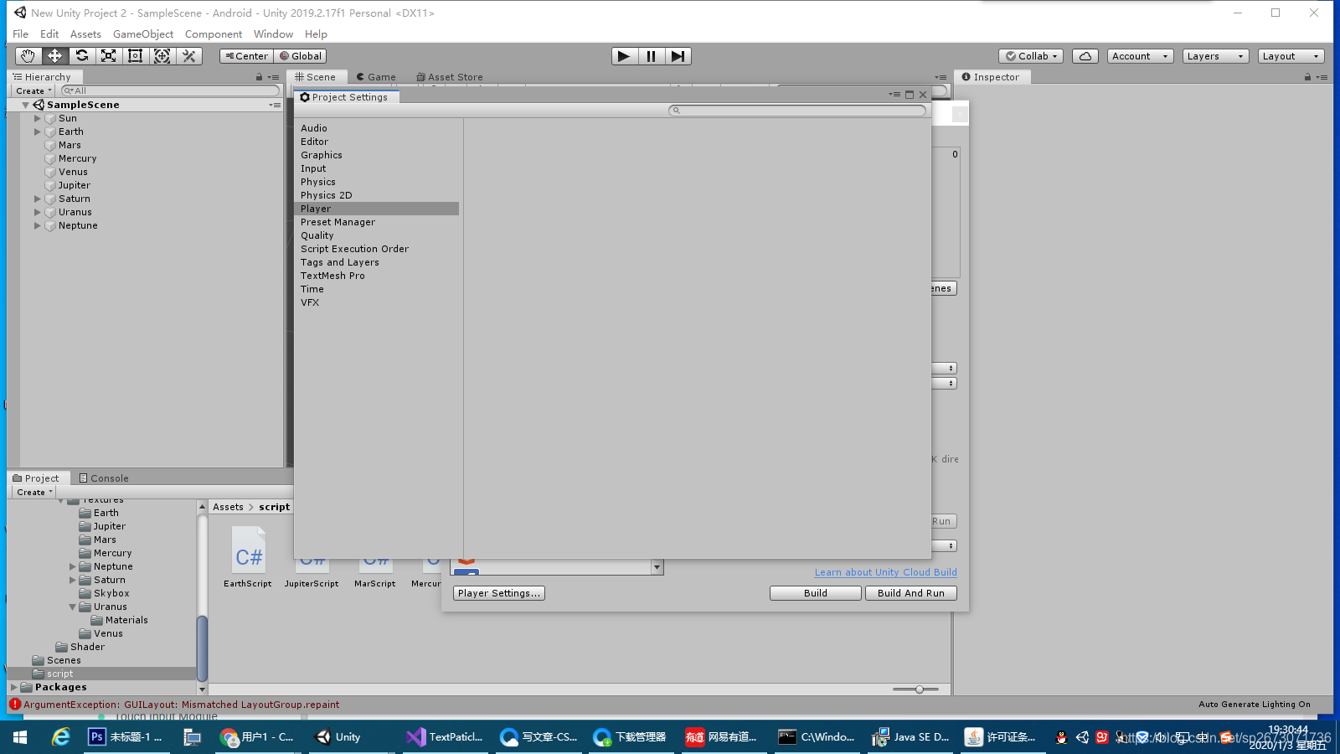1340x754 pixels.
Task: Select the Hand tool in the toolbar
Action: click(28, 56)
